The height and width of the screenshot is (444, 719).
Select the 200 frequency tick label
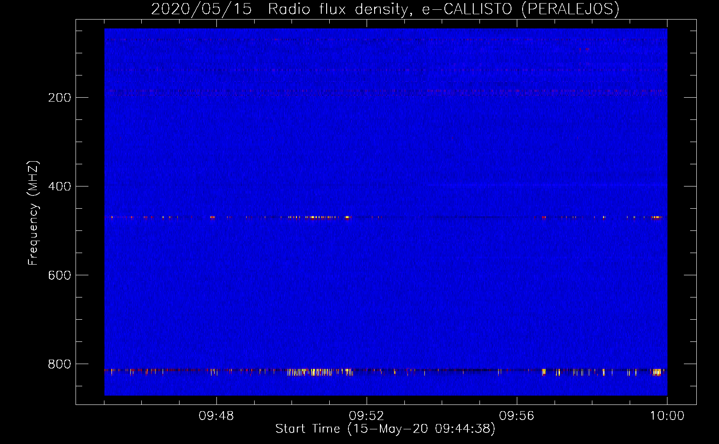[60, 98]
